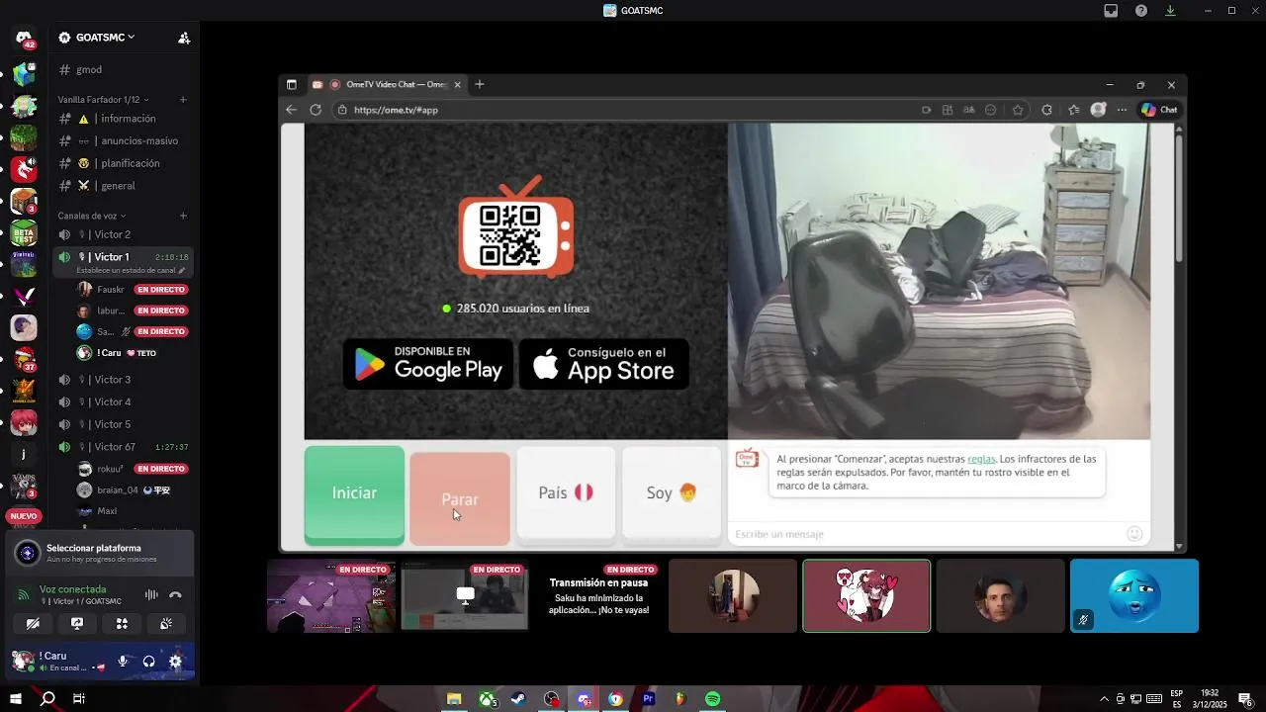1266x712 pixels.
Task: Open the BETA TEST server icon
Action: tap(24, 232)
